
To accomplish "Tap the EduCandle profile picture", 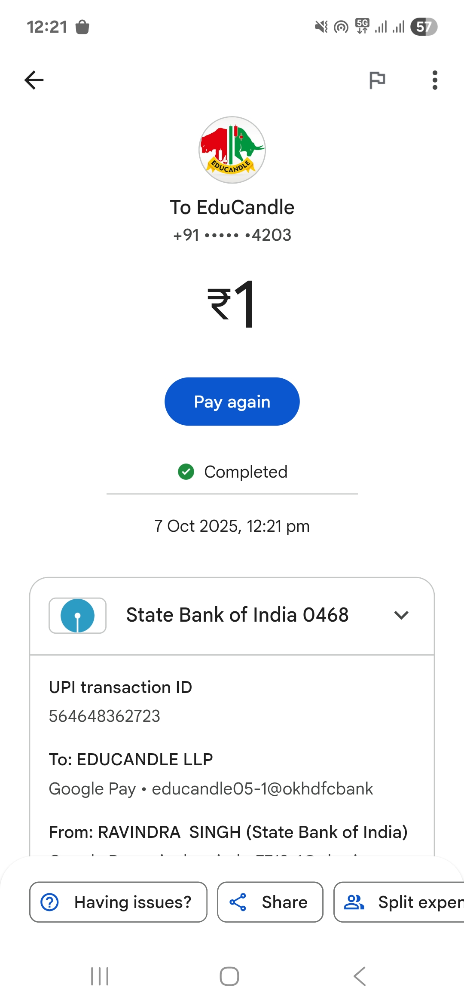I will click(232, 150).
